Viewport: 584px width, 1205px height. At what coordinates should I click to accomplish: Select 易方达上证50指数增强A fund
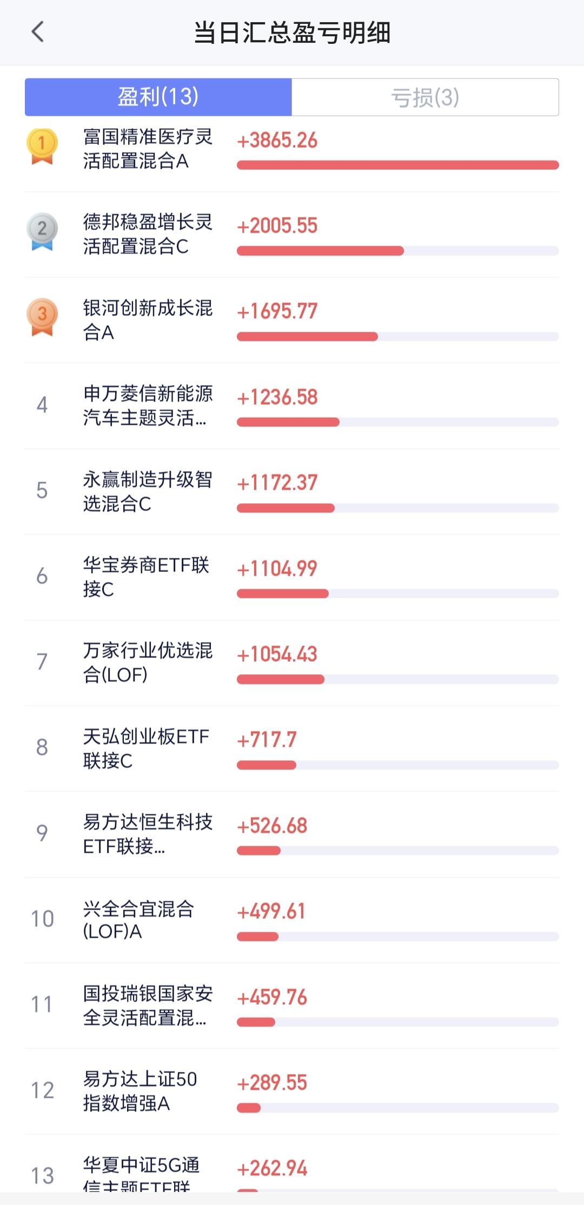click(292, 1091)
